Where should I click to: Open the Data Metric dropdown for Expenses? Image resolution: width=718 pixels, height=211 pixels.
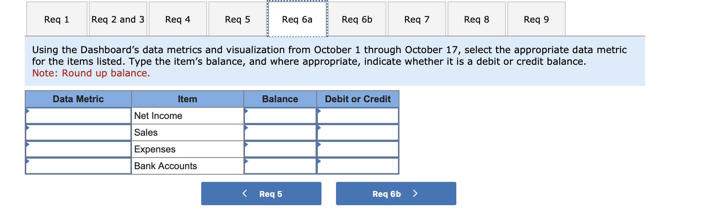[x=78, y=149]
